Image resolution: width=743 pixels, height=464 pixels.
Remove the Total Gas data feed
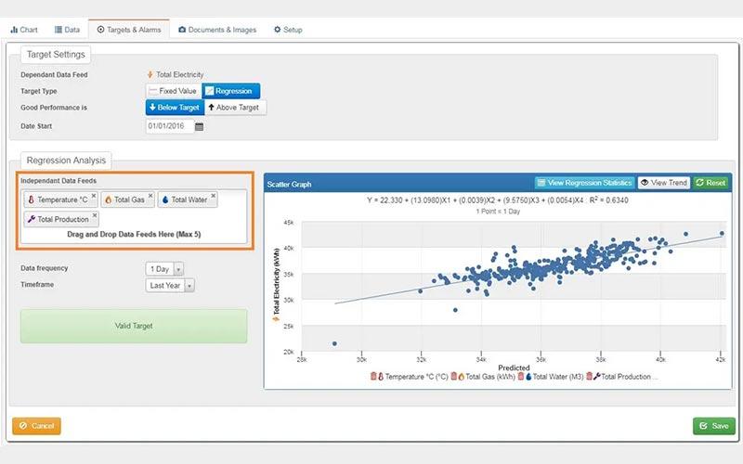click(150, 196)
